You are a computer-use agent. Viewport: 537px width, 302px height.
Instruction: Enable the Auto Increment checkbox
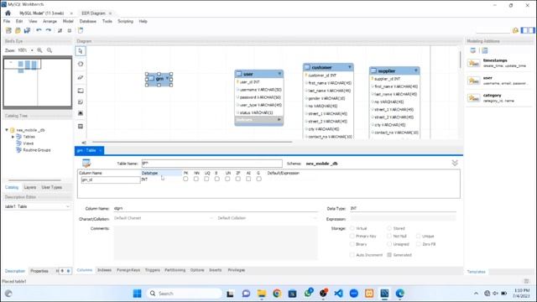point(352,255)
